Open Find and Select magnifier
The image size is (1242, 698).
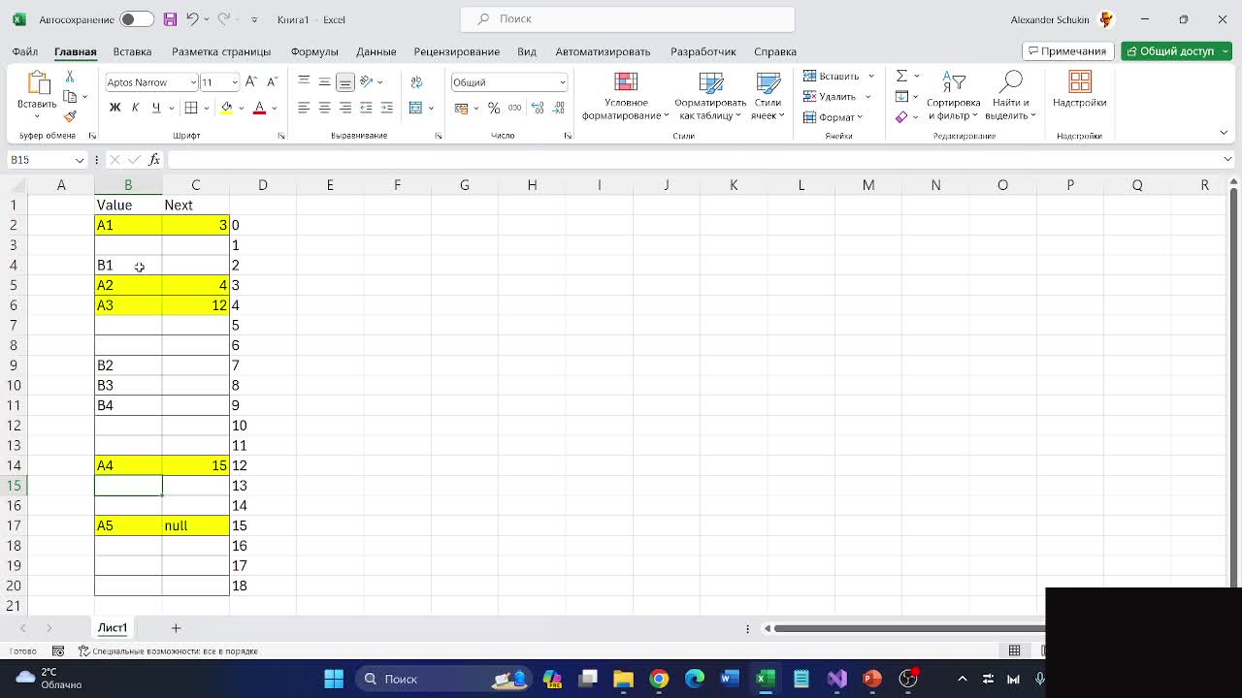(x=1010, y=95)
